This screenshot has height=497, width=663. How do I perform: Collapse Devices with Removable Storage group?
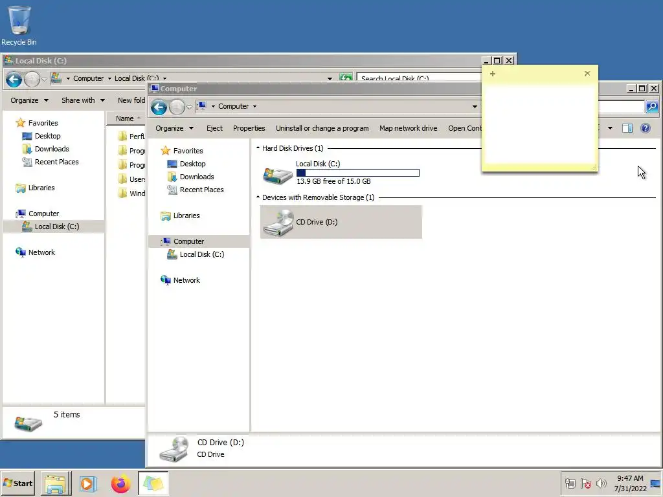258,197
